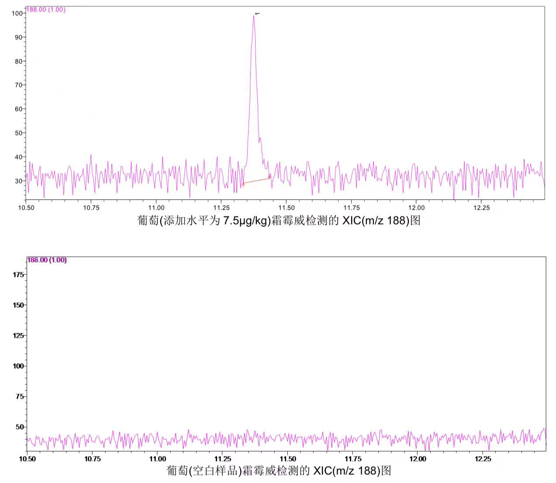The width and height of the screenshot is (556, 483).
Task: Click the 12.25 time mark on the bottom chart
Action: coord(483,459)
